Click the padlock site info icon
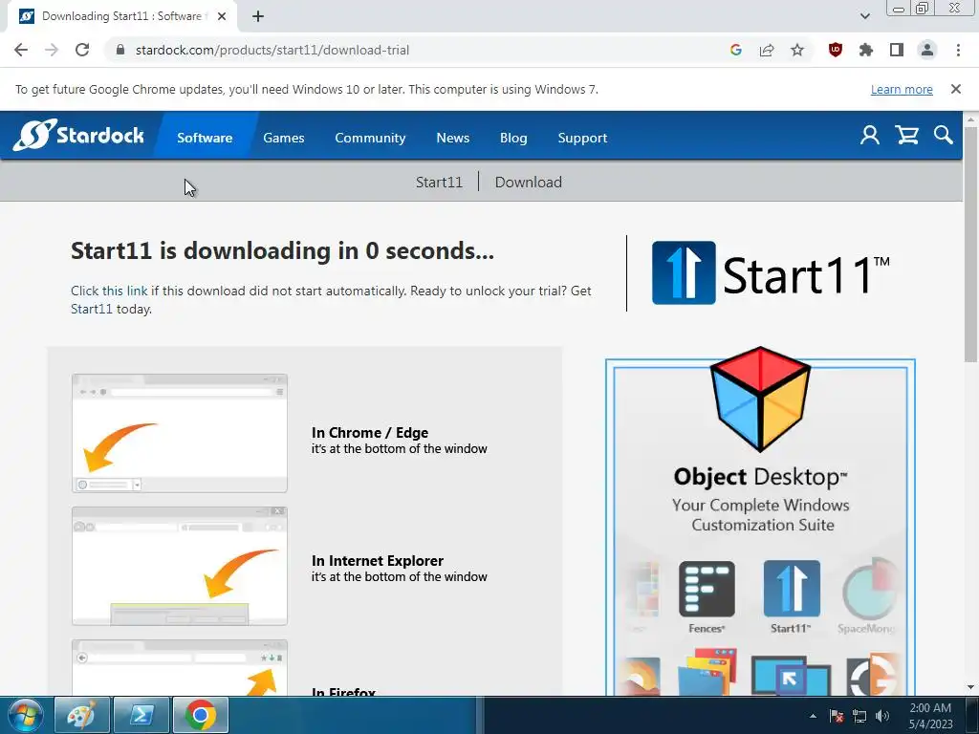This screenshot has width=979, height=734. [120, 50]
